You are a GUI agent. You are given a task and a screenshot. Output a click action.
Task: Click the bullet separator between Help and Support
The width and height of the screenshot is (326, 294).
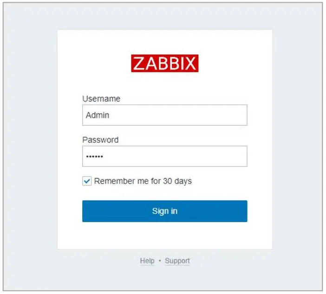(x=160, y=261)
